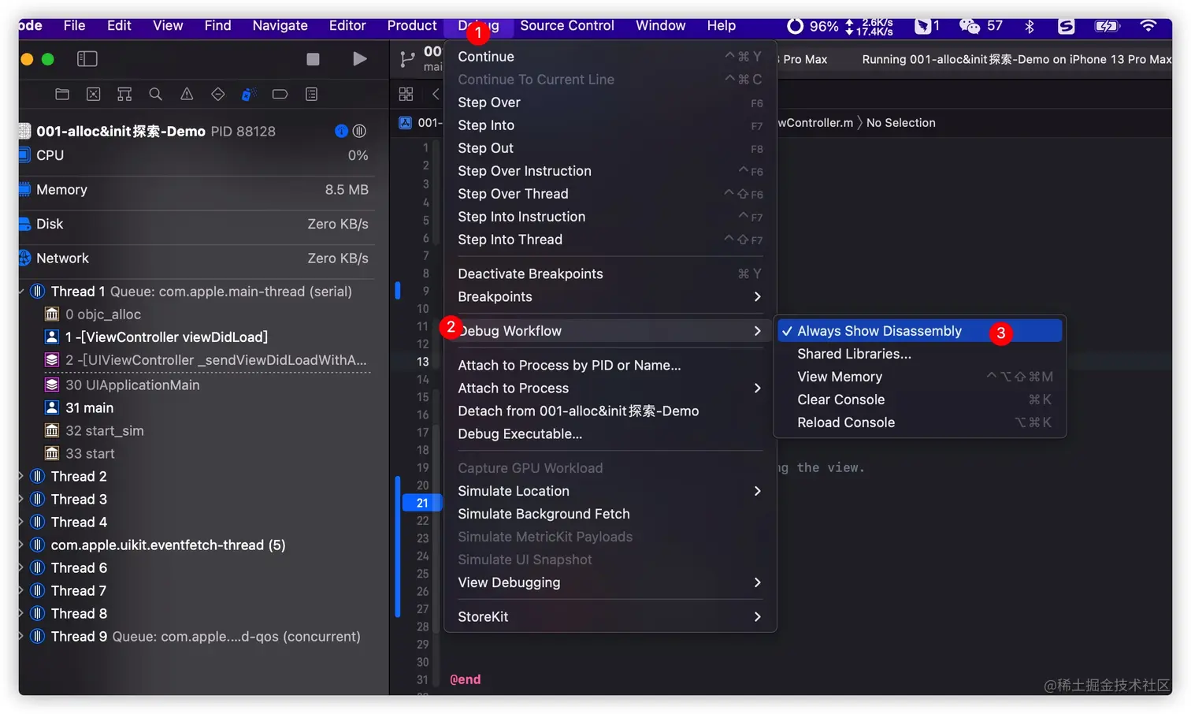
Task: Toggle the navigator sidebar panel icon
Action: coord(87,59)
